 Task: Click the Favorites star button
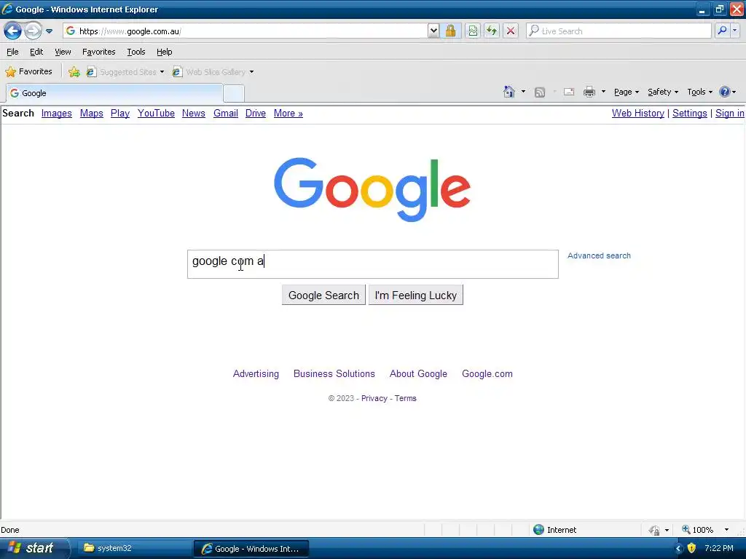[28, 72]
